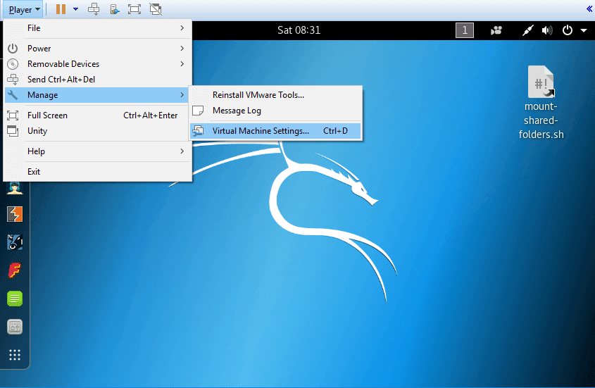595x388 pixels.
Task: Click the full screen icon beside Full Screen
Action: click(13, 115)
